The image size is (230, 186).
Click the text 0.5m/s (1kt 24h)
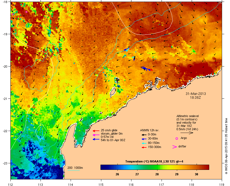click(x=187, y=129)
